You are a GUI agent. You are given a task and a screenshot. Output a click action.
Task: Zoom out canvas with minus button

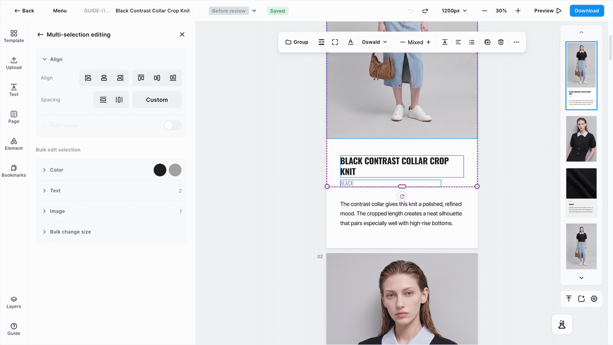click(x=484, y=11)
